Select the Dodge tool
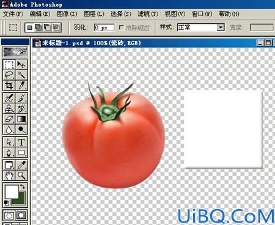 pos(21,129)
